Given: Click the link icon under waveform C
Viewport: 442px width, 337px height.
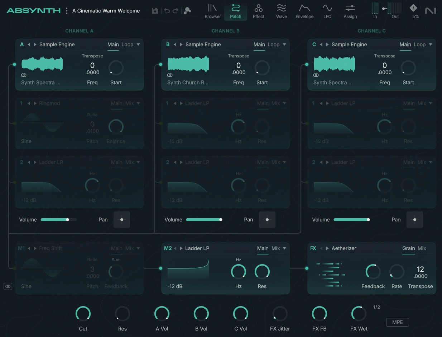Looking at the screenshot, I should coord(316,75).
